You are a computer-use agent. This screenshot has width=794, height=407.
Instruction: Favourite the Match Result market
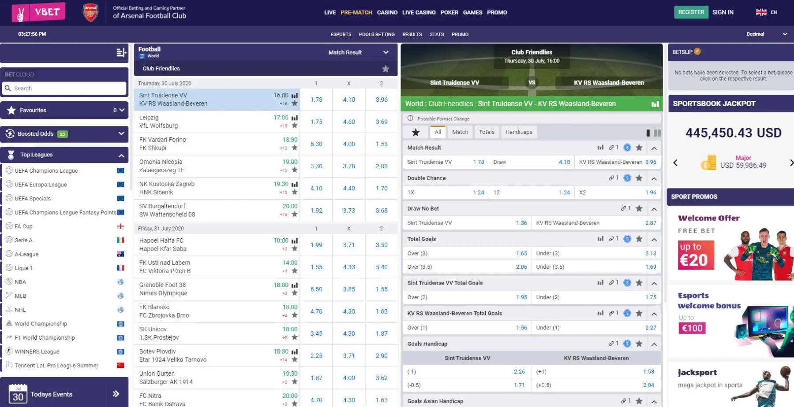(639, 148)
